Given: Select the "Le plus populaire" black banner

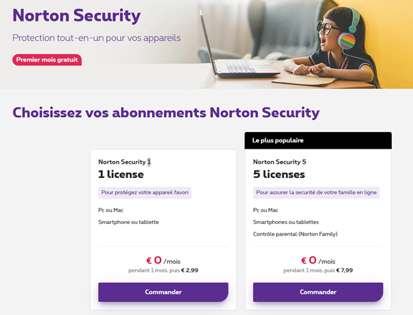Looking at the screenshot, I should (x=318, y=140).
